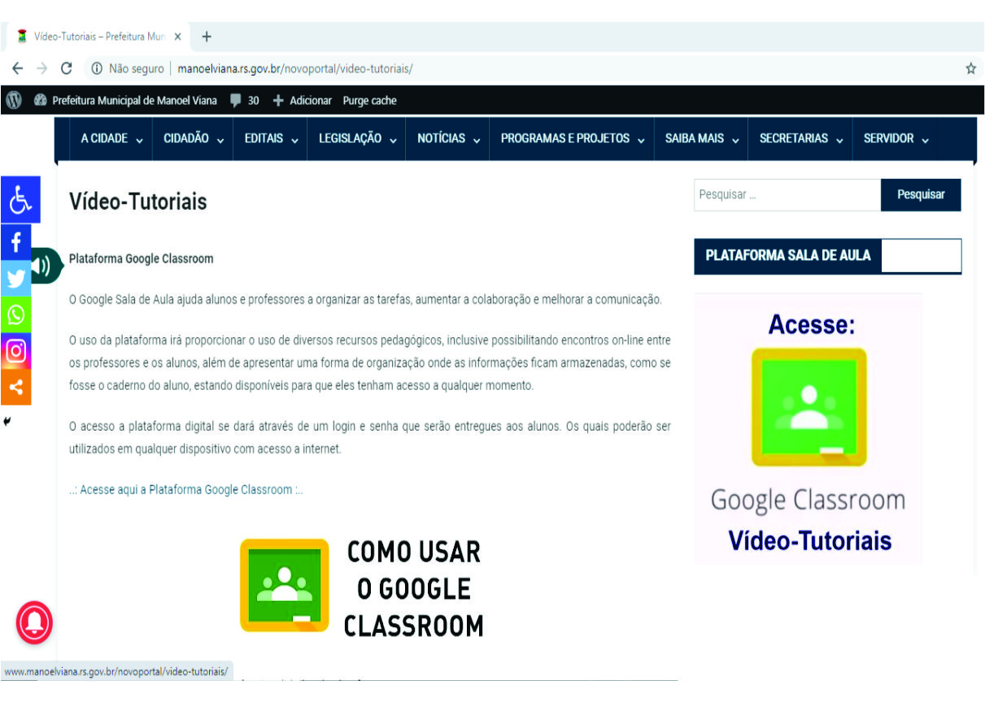Viewport: 985px width, 702px height.
Task: Expand the CIDADÃO menu
Action: [x=194, y=139]
